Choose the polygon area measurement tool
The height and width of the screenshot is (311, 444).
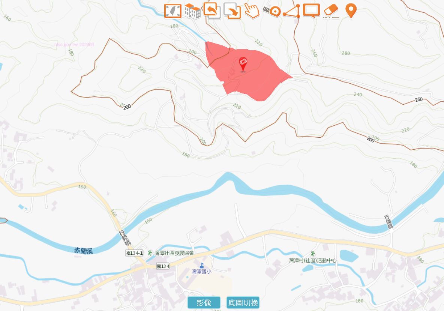click(x=291, y=11)
